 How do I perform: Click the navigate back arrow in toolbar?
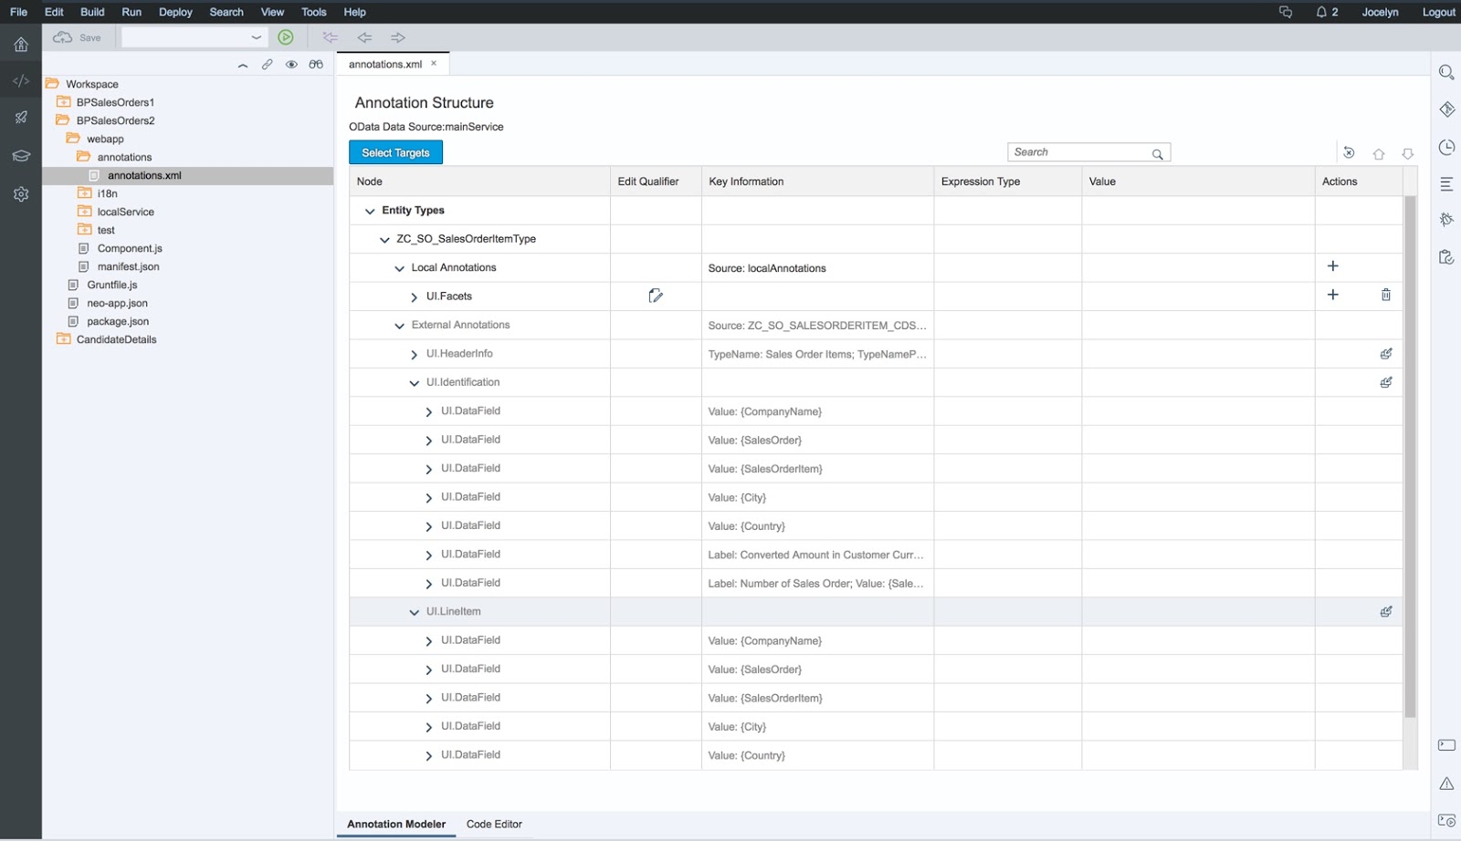(364, 37)
